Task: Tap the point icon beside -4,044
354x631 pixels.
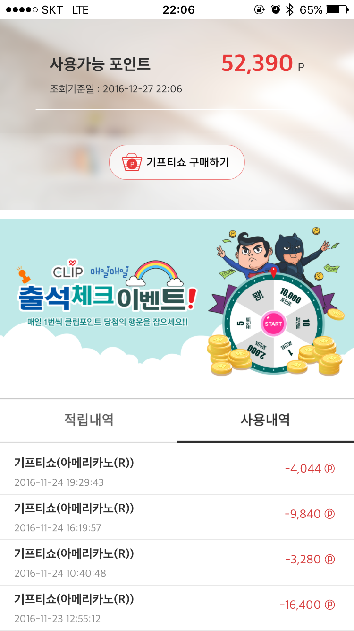Action: click(330, 469)
